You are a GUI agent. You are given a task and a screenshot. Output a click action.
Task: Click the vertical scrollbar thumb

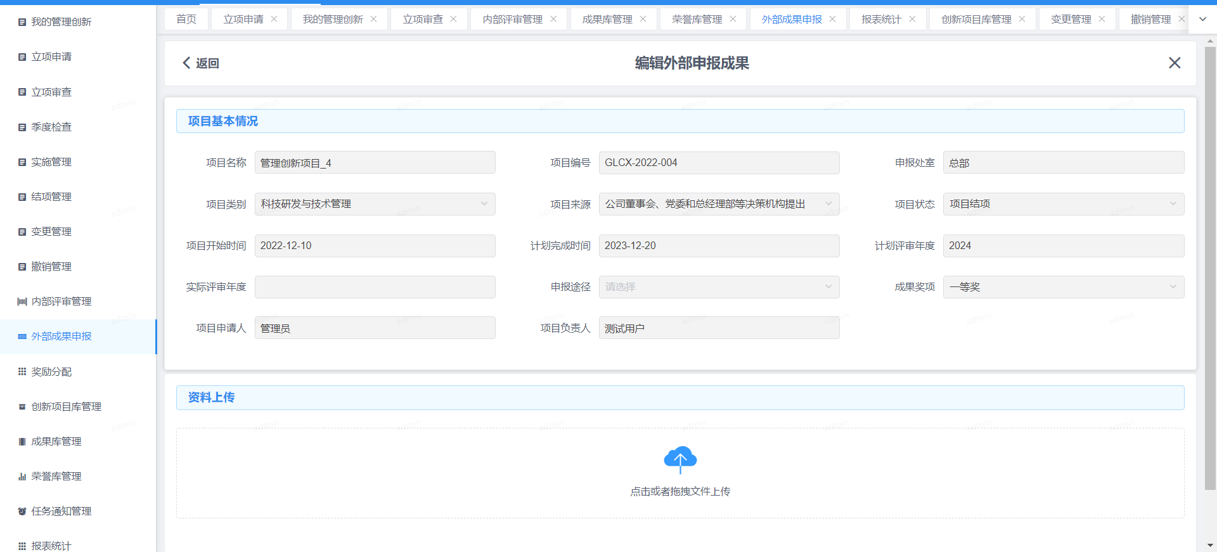(1210, 268)
